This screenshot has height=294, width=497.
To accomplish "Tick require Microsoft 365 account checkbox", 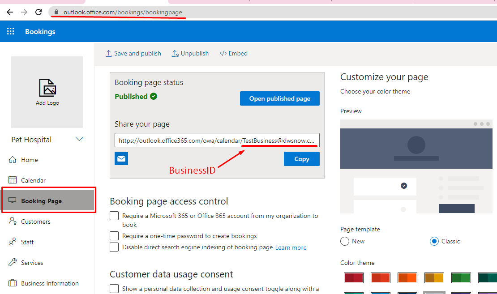I will (115, 216).
